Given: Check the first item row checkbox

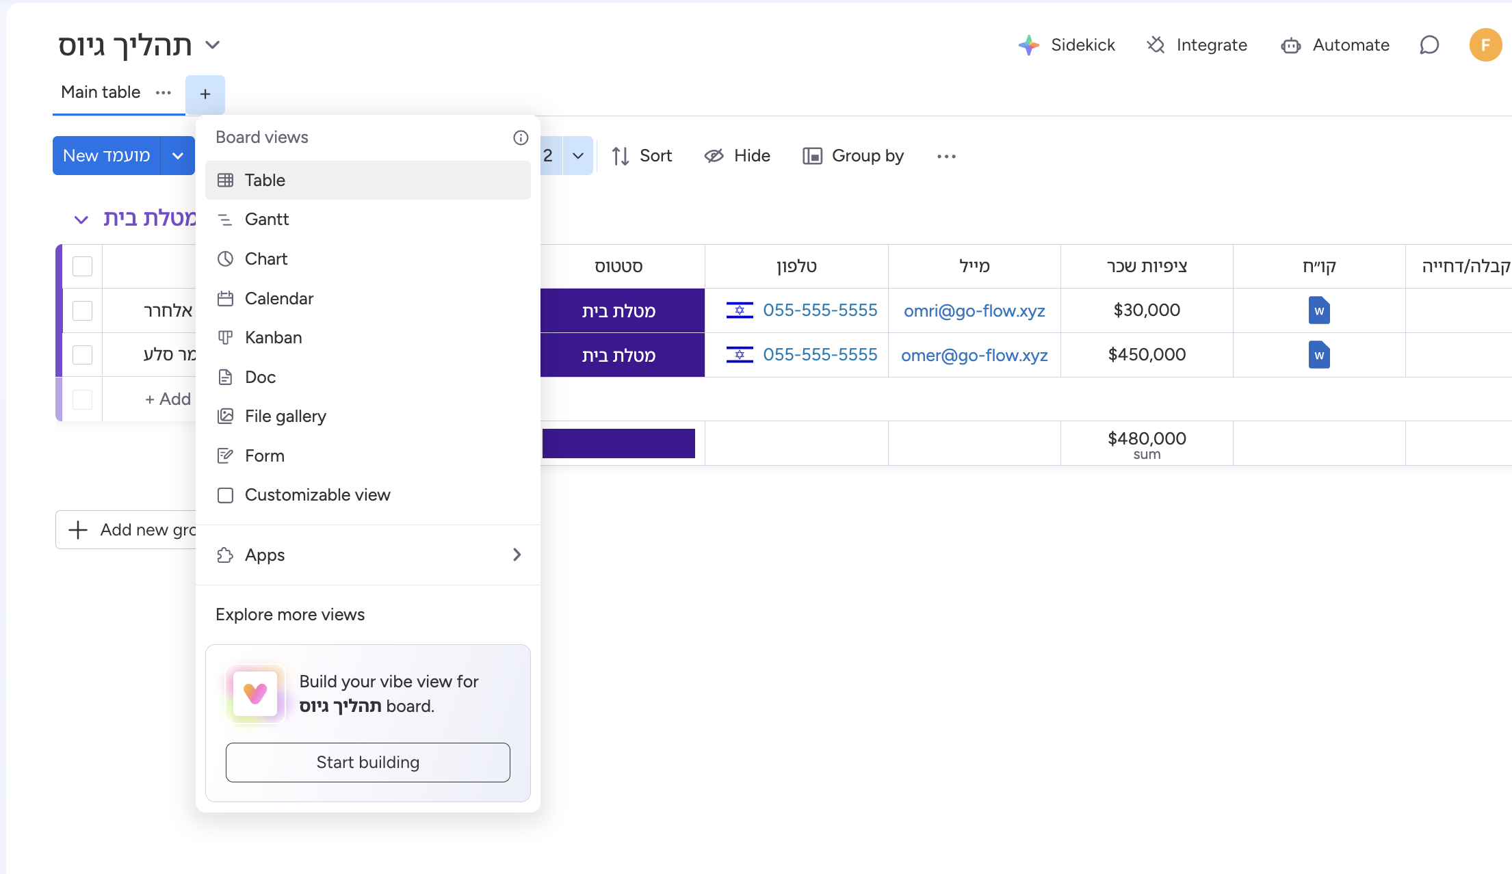Looking at the screenshot, I should [82, 310].
